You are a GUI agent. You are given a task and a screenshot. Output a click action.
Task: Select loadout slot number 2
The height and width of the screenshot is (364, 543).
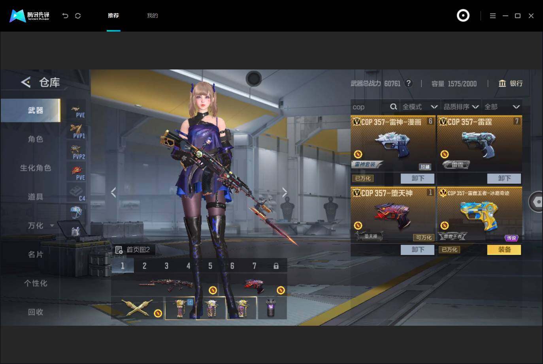pos(145,266)
